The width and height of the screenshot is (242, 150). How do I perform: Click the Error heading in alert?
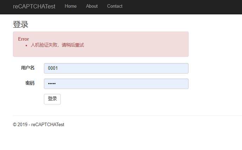(24, 39)
